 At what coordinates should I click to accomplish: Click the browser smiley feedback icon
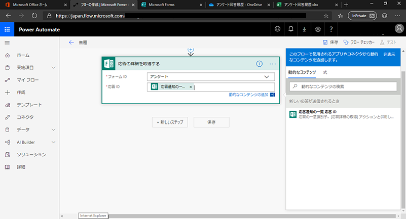[385, 16]
